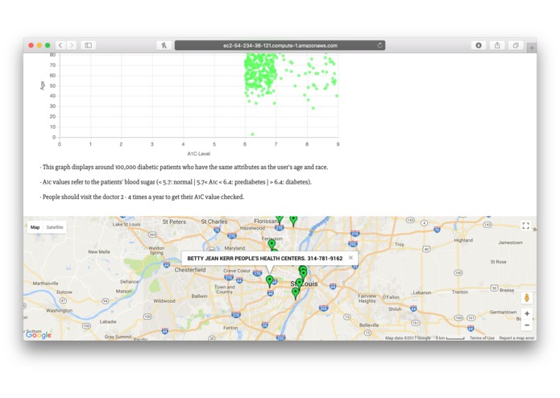Click the Belleville map label
560x398 pixels.
pyautogui.click(x=369, y=325)
